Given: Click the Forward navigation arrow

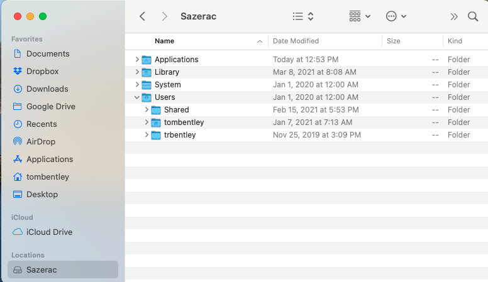Looking at the screenshot, I should coord(164,16).
